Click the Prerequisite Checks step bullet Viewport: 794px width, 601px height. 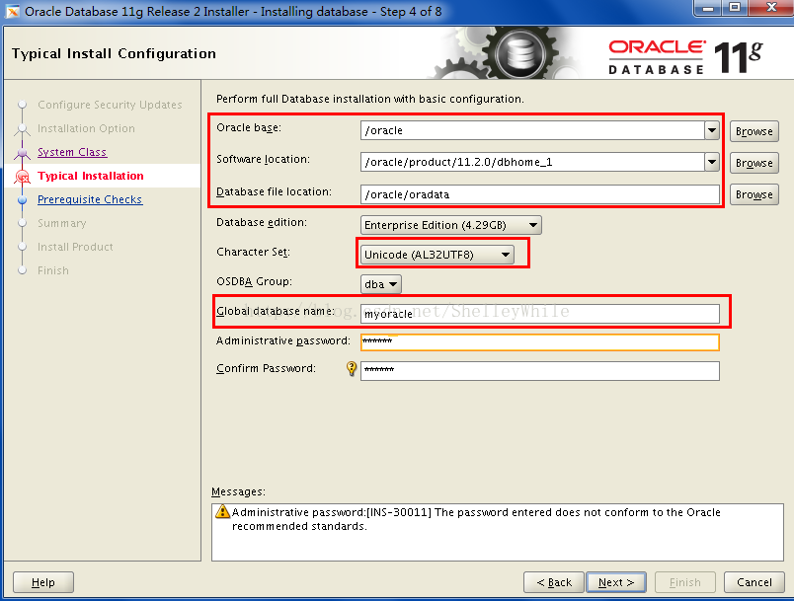click(23, 199)
